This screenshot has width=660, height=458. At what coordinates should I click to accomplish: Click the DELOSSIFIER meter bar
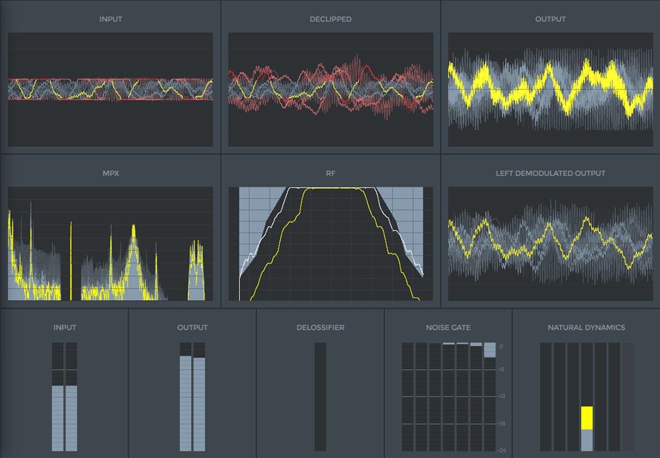coord(320,397)
